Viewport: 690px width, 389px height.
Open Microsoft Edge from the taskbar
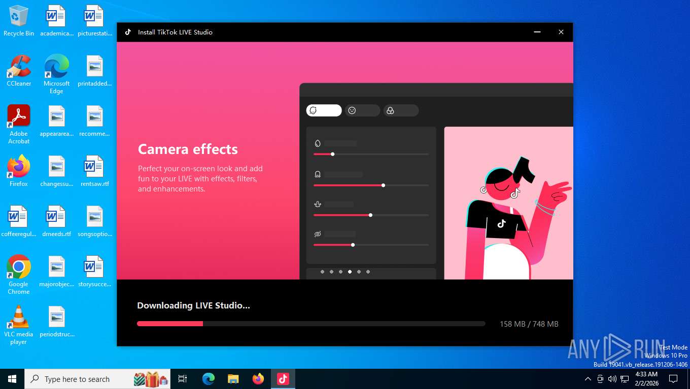pyautogui.click(x=209, y=379)
